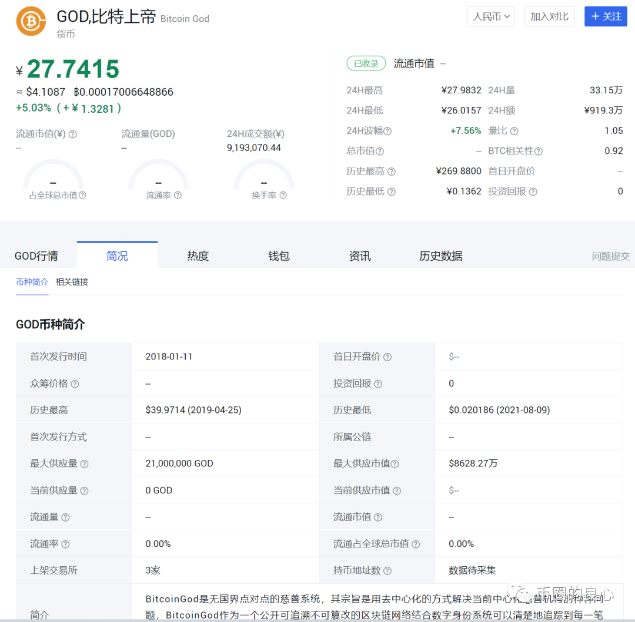This screenshot has width=635, height=622.
Task: Open the 钱包 tab
Action: click(279, 255)
